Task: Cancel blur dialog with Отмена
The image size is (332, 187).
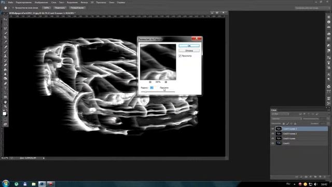Action: coord(189,51)
